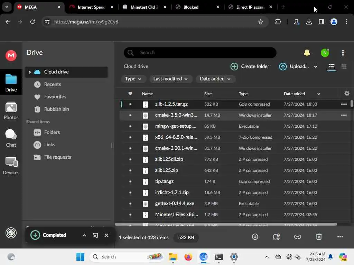Click the MEGA search field
Screen dimensions: 354x265
point(200,53)
